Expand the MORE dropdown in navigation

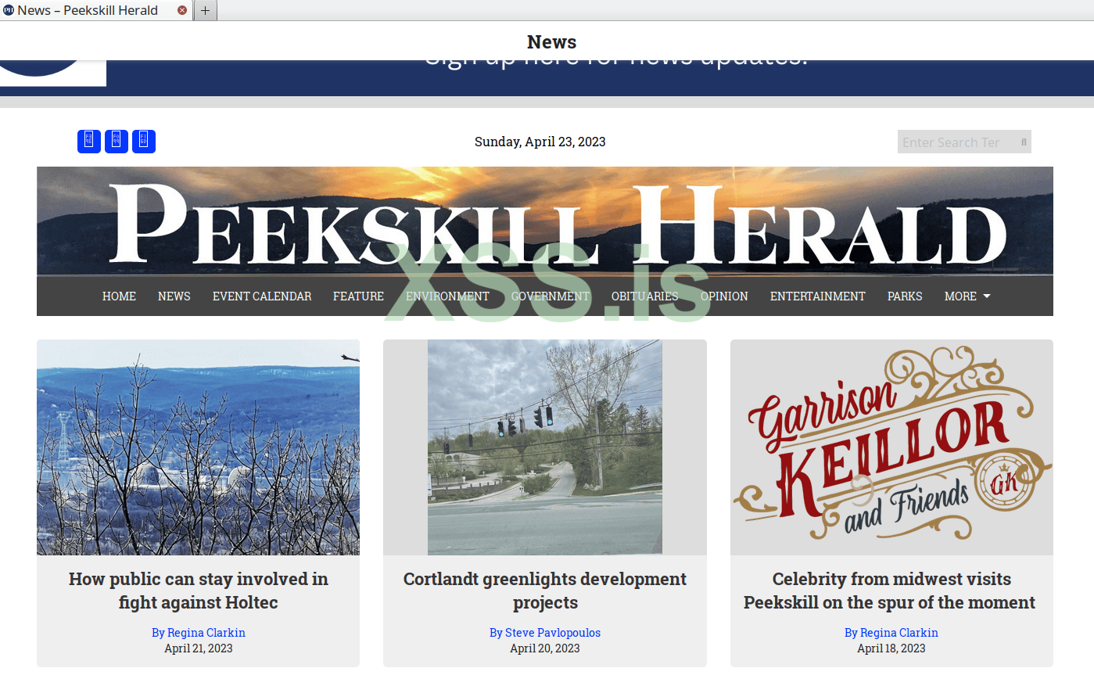967,296
